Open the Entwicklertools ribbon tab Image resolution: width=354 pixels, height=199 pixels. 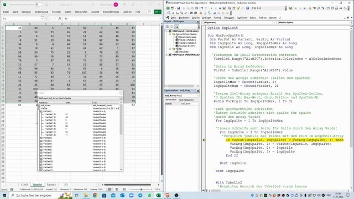tap(111, 12)
